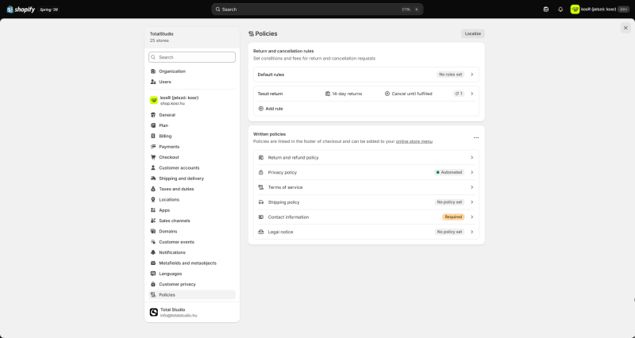Click the Contact information row icon
Image resolution: width=635 pixels, height=338 pixels.
click(x=261, y=217)
